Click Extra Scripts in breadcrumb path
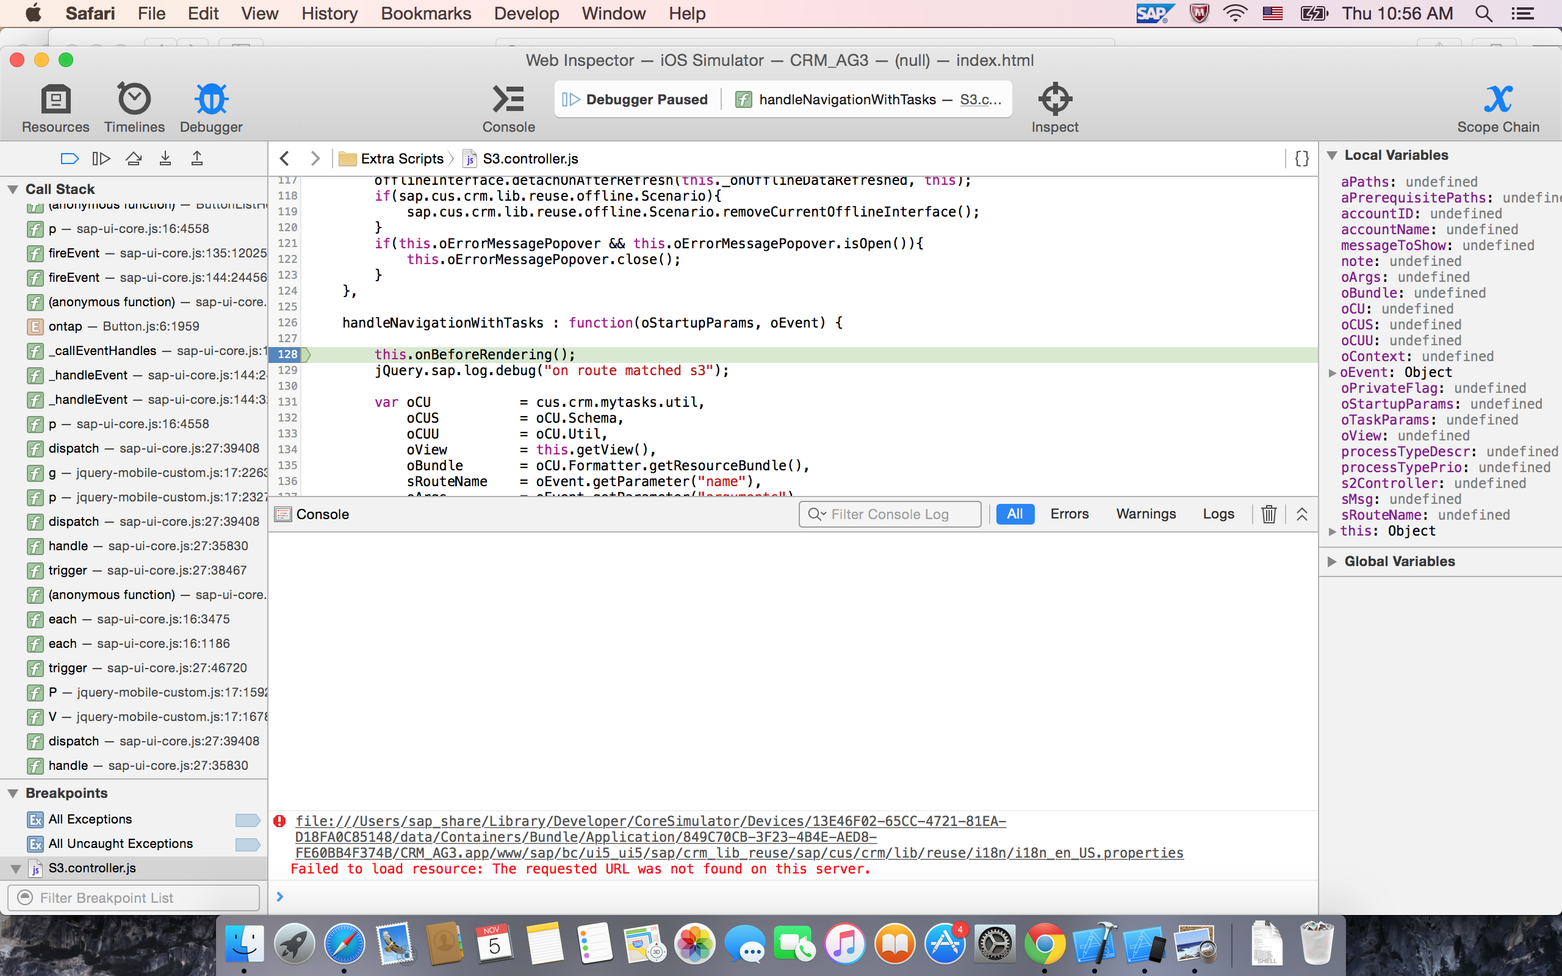The width and height of the screenshot is (1562, 976). click(401, 158)
